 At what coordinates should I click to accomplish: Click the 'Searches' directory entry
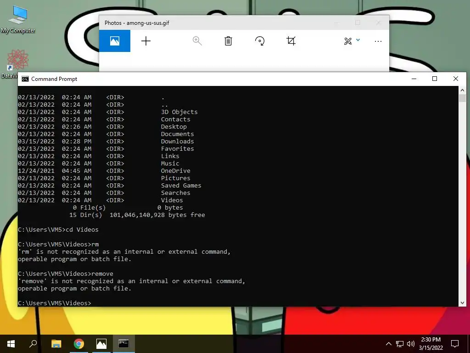coord(176,193)
